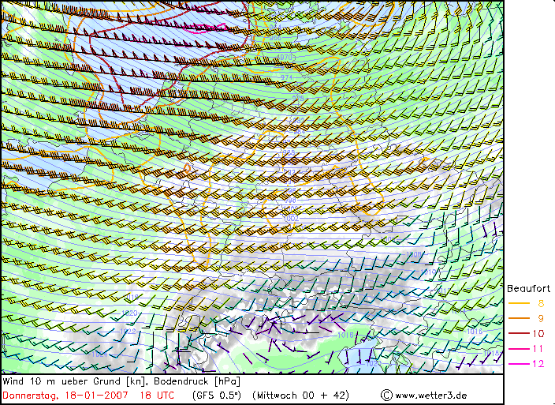
Task: Click the 970 isobar pressure label
Action: coord(285,57)
